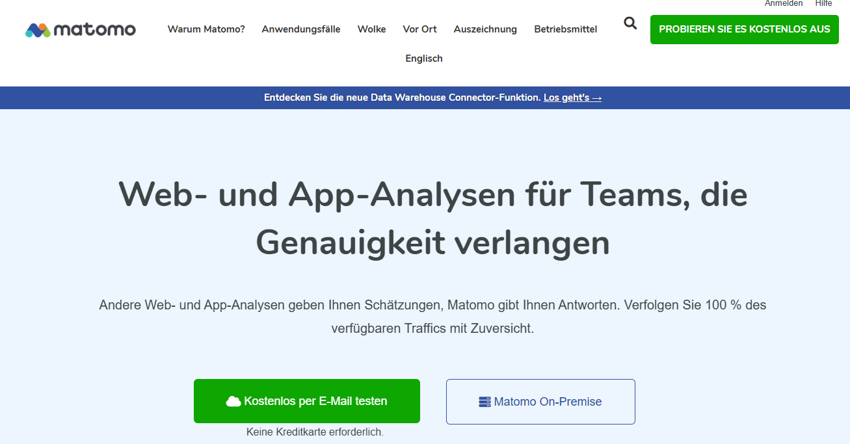This screenshot has height=444, width=850.
Task: Click the matomo wordmark text
Action: coord(95,30)
